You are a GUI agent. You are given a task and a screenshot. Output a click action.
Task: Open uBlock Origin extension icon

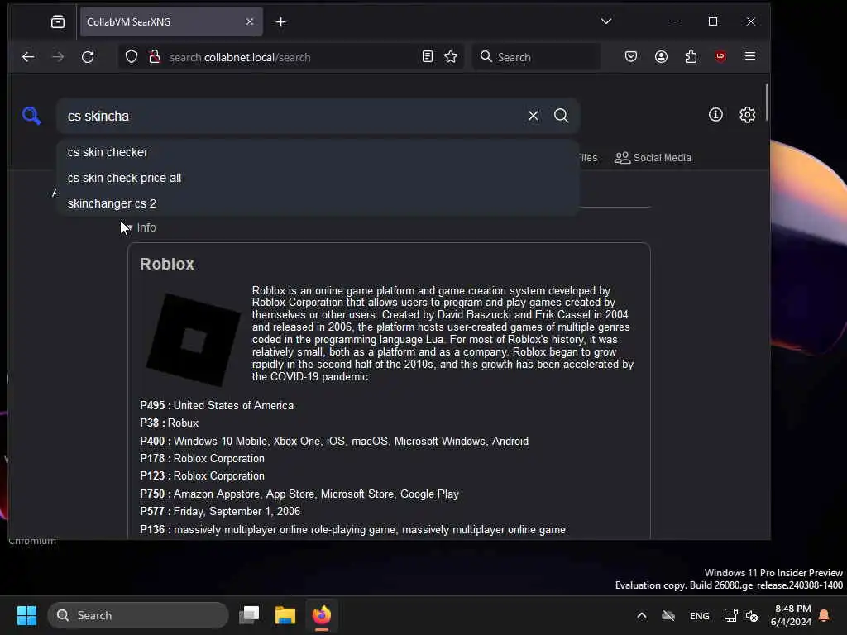720,57
